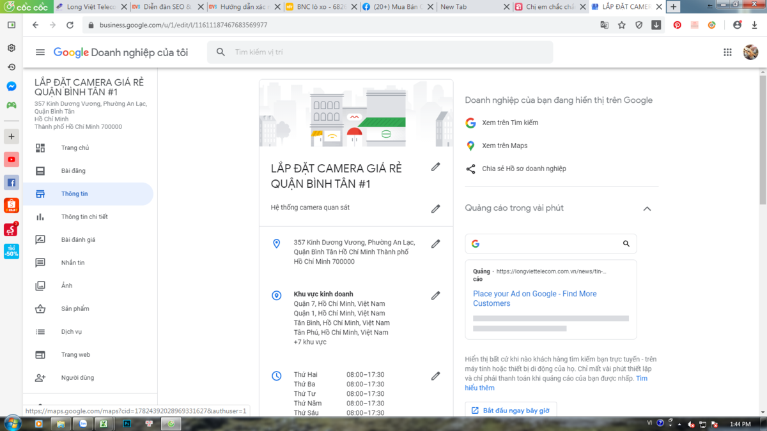
Task: Click the taskbar volume icon
Action: (691, 424)
